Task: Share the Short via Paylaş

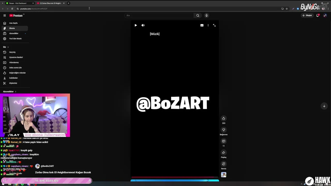Action: 224,152
